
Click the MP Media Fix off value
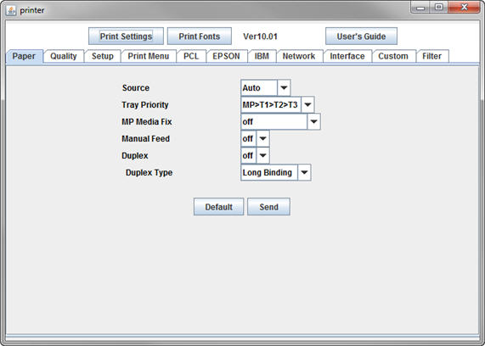click(x=274, y=122)
